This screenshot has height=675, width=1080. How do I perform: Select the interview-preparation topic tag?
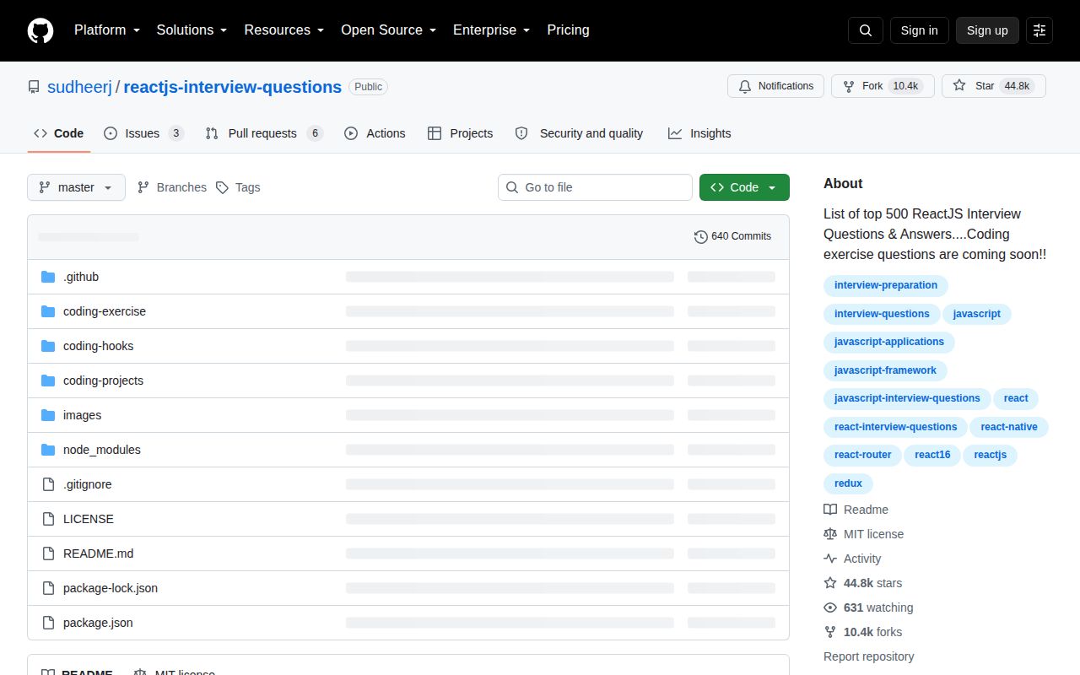(x=886, y=285)
